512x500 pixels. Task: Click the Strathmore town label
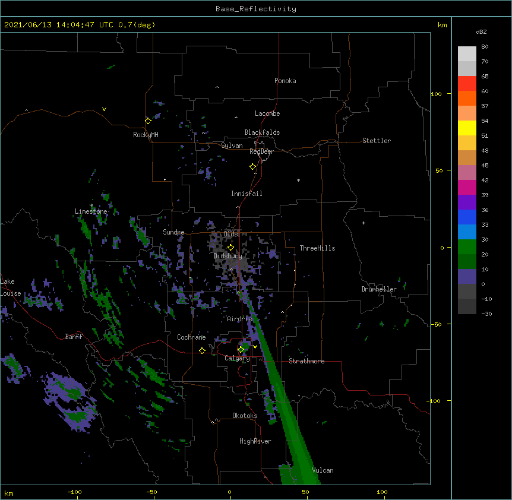(306, 361)
